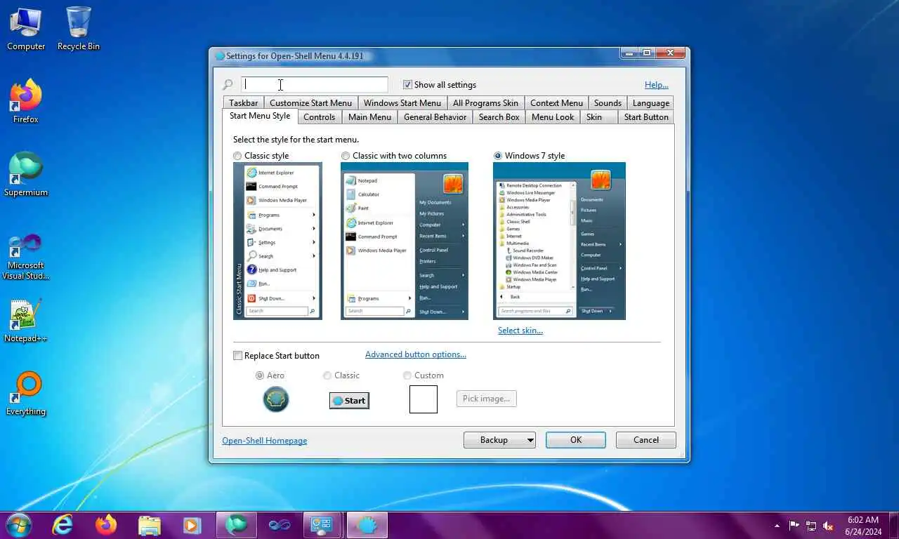The width and height of the screenshot is (899, 539).
Task: Launch Internet Explorer from the taskbar
Action: [63, 525]
